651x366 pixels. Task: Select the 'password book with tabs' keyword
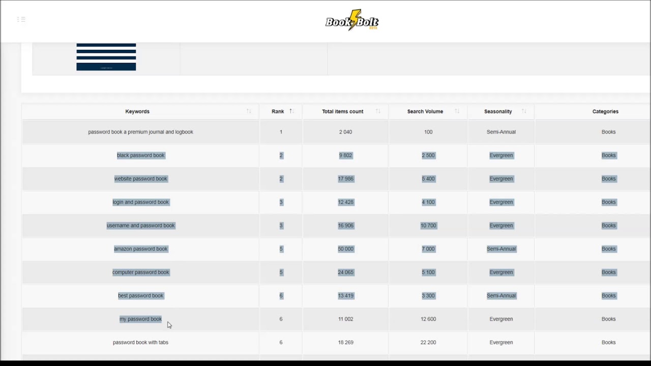point(141,342)
